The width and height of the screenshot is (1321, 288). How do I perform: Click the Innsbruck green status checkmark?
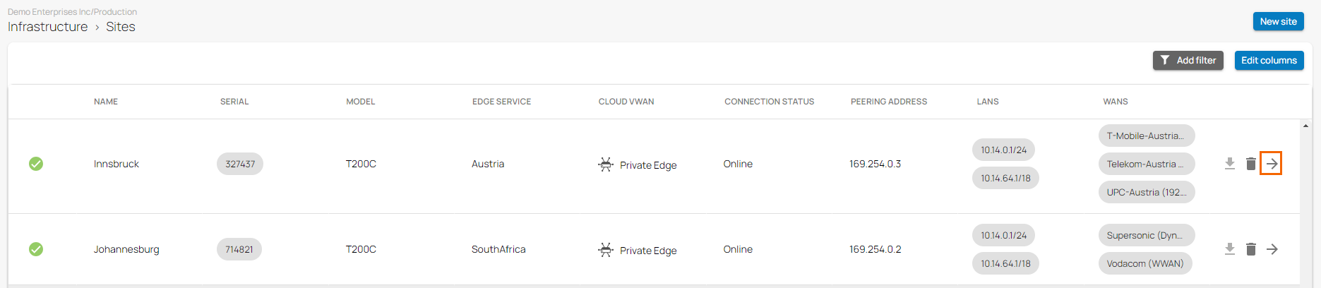click(x=36, y=164)
